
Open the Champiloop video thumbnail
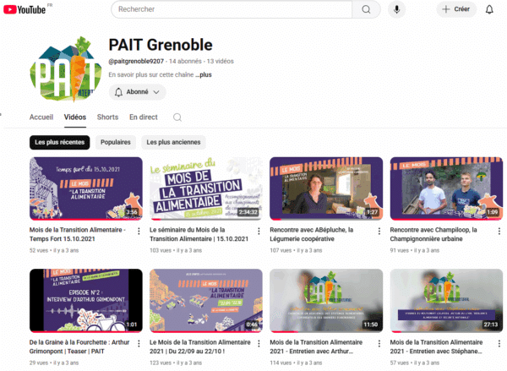[446, 188]
